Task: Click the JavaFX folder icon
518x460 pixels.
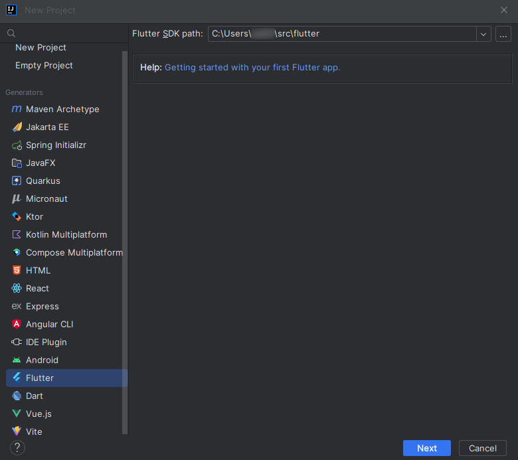Action: click(17, 163)
